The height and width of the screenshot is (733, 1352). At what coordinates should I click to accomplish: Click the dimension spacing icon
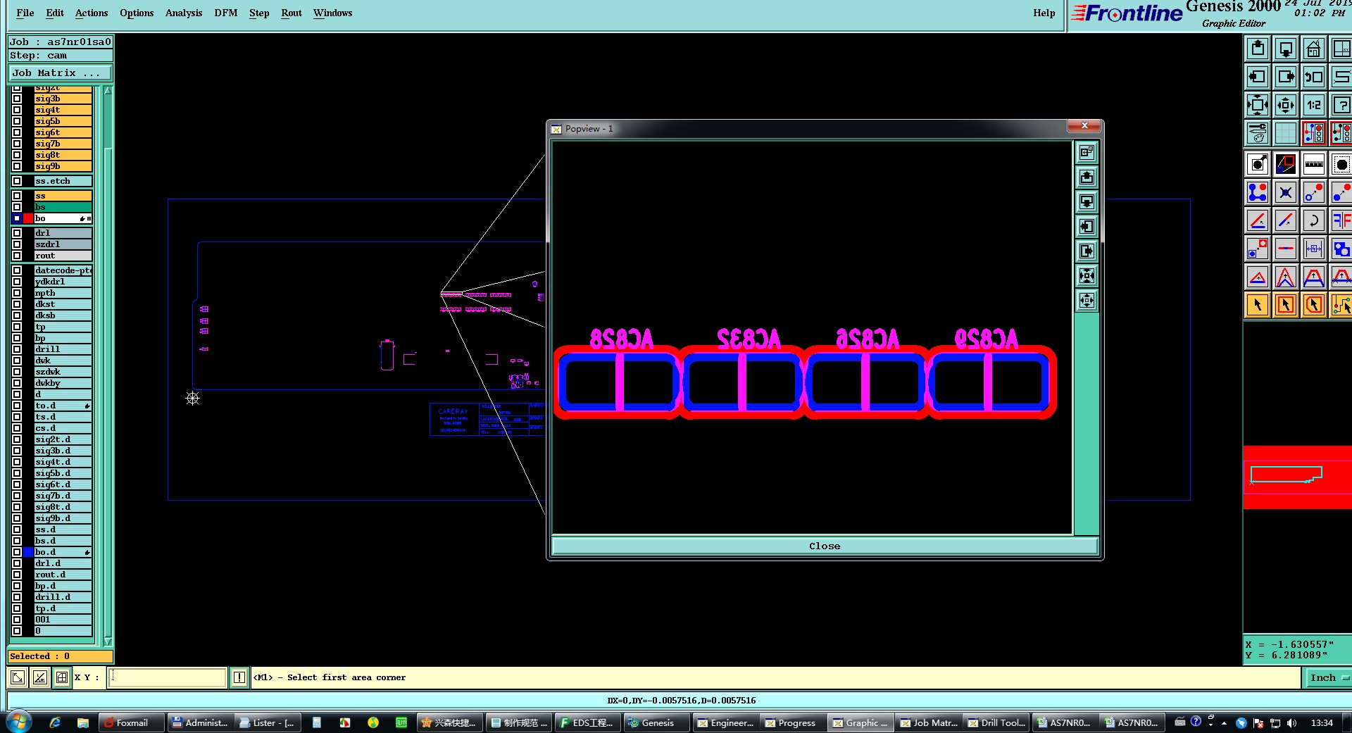1314,249
